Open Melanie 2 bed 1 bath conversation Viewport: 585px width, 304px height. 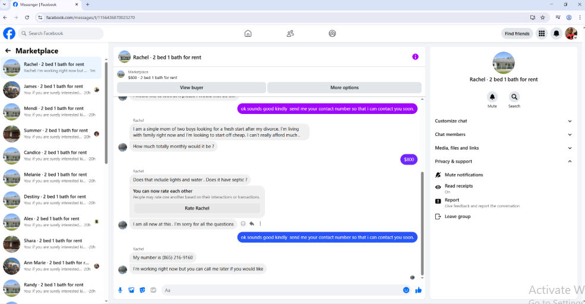click(52, 178)
